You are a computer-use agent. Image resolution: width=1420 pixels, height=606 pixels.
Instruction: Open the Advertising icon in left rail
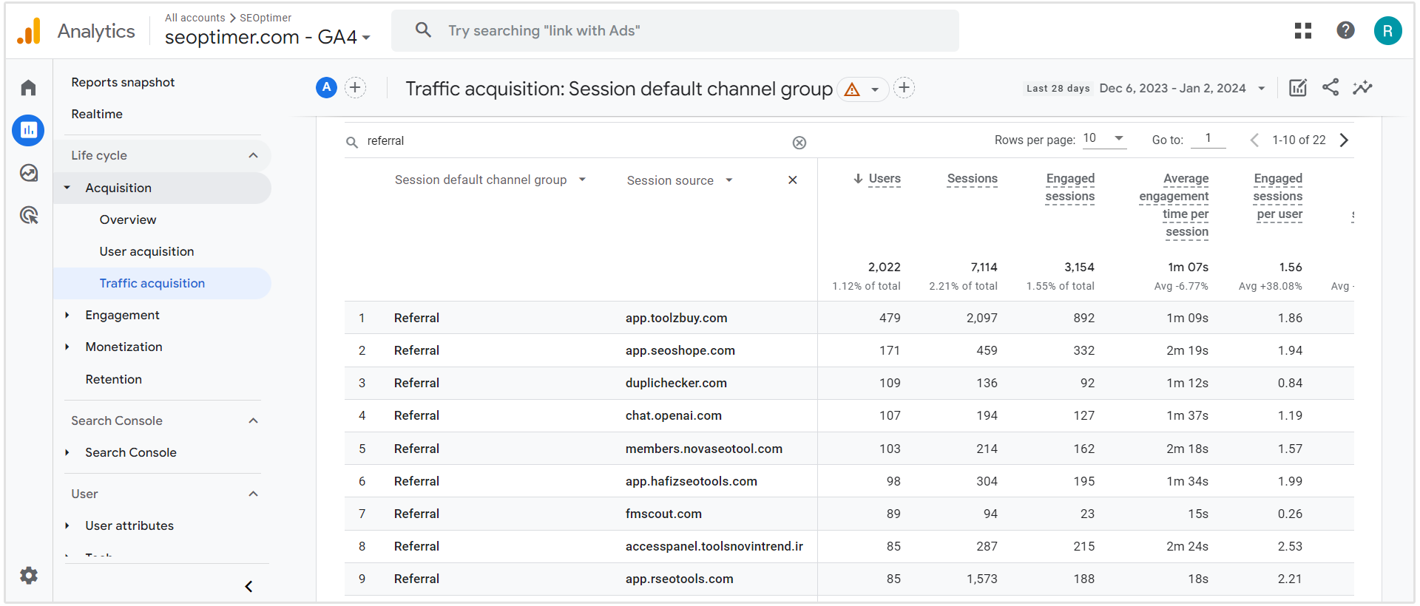(28, 216)
